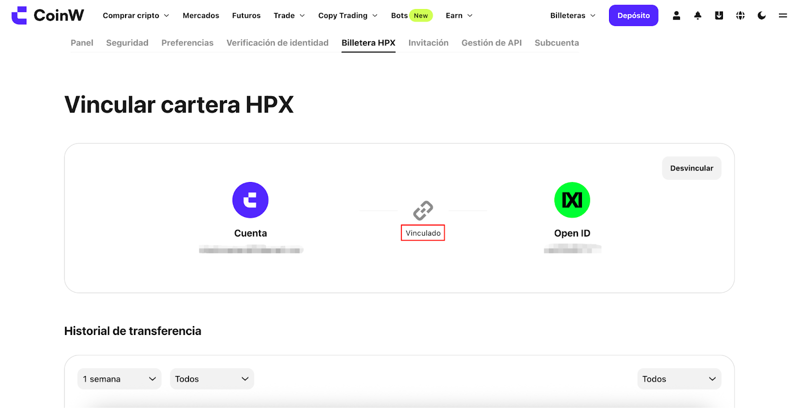Switch to the Seguridad tab

127,43
